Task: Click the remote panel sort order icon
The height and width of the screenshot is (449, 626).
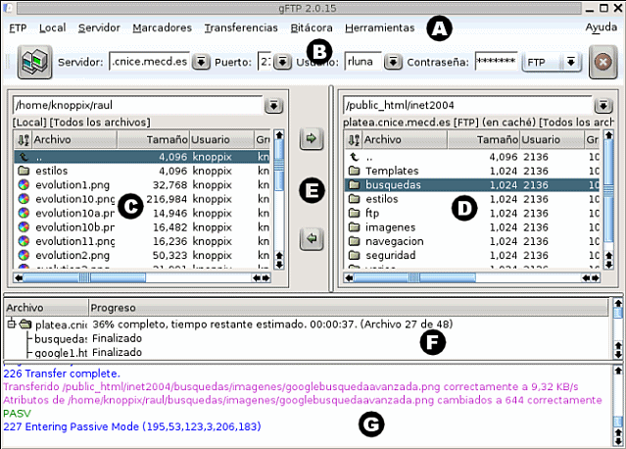Action: 354,140
